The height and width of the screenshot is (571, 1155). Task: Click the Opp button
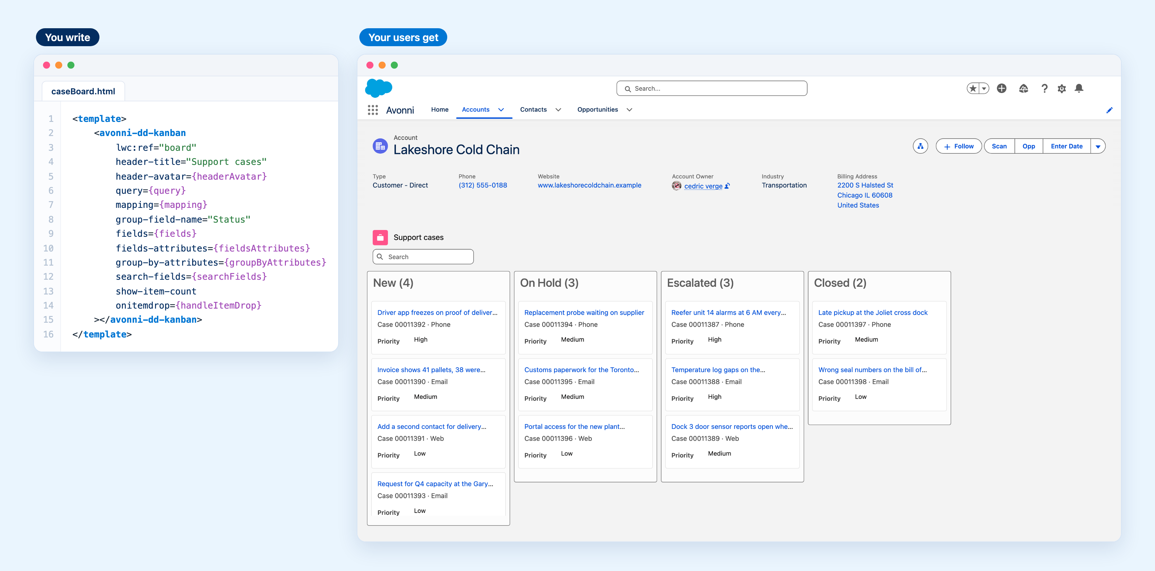coord(1029,147)
